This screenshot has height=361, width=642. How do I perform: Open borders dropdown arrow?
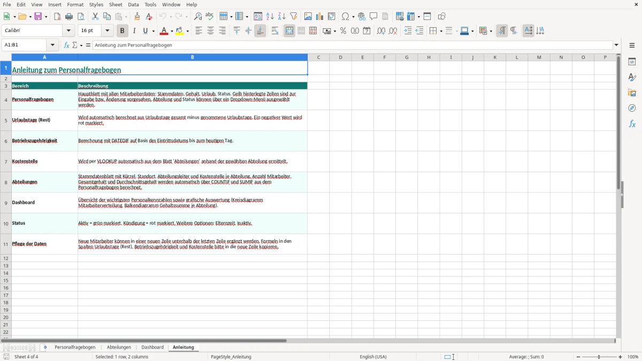click(x=440, y=31)
